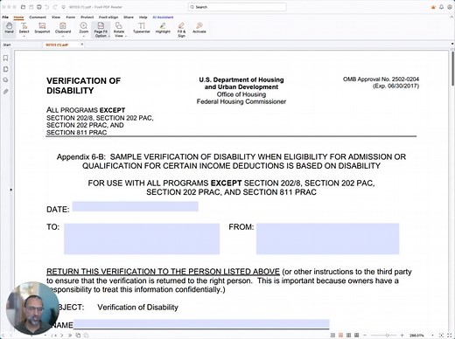Activate the Select text tool
Viewport: 455px width, 339px height.
tap(24, 27)
